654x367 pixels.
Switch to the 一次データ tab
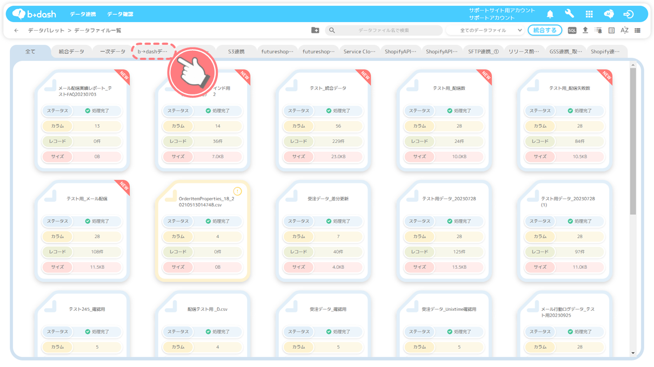click(x=112, y=52)
